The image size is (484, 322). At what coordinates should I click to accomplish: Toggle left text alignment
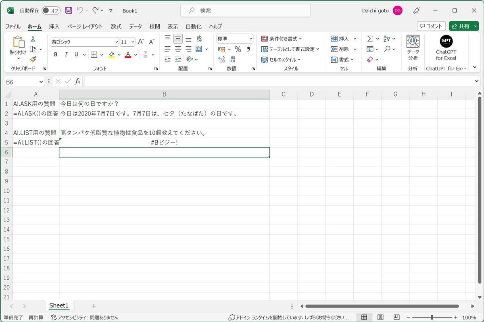pos(167,49)
